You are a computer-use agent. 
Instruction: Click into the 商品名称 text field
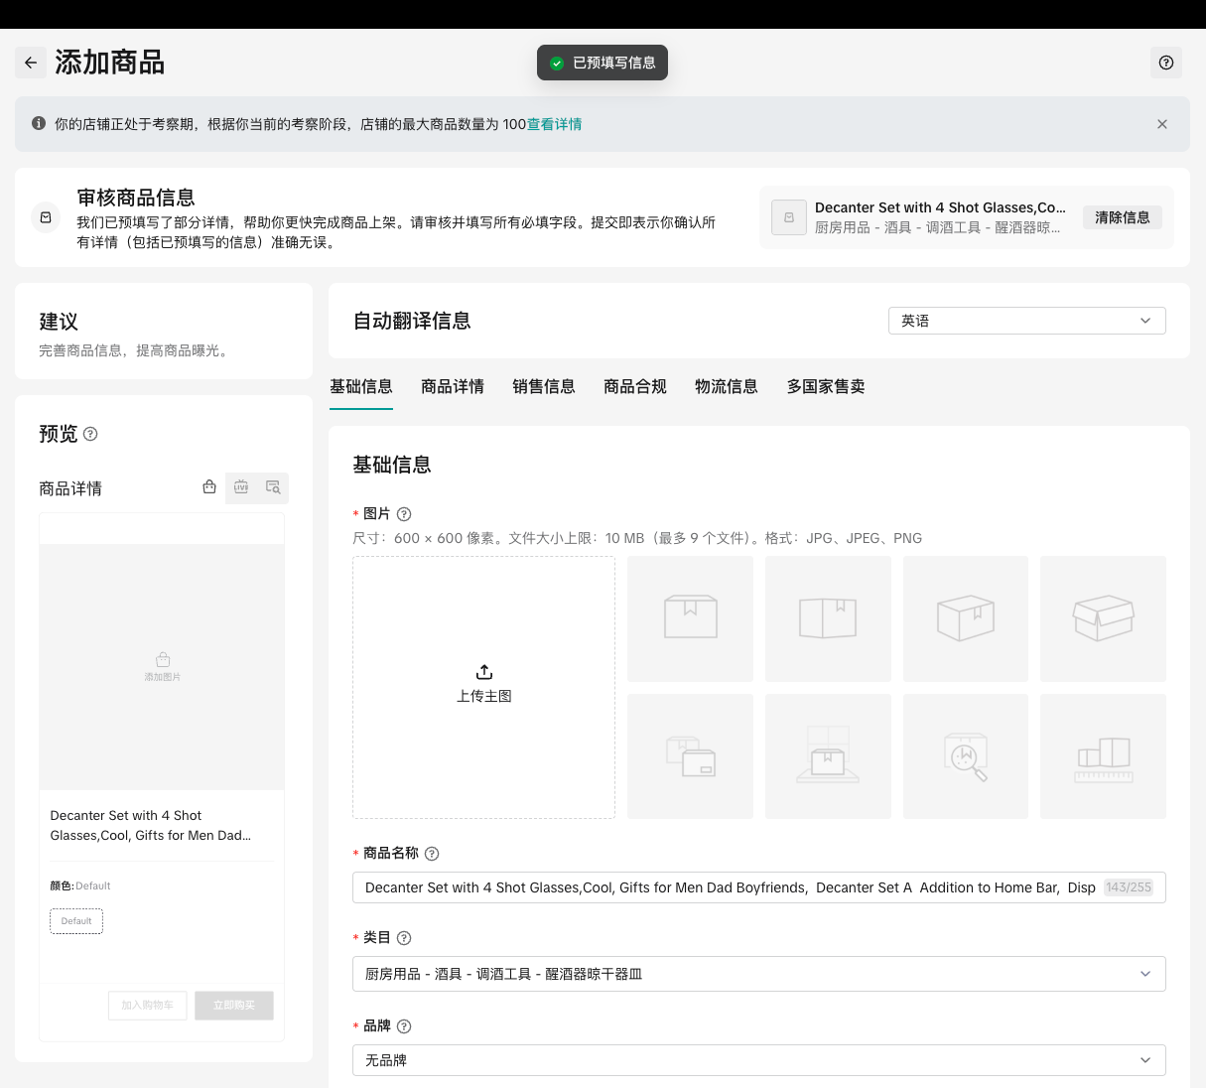pyautogui.click(x=730, y=887)
